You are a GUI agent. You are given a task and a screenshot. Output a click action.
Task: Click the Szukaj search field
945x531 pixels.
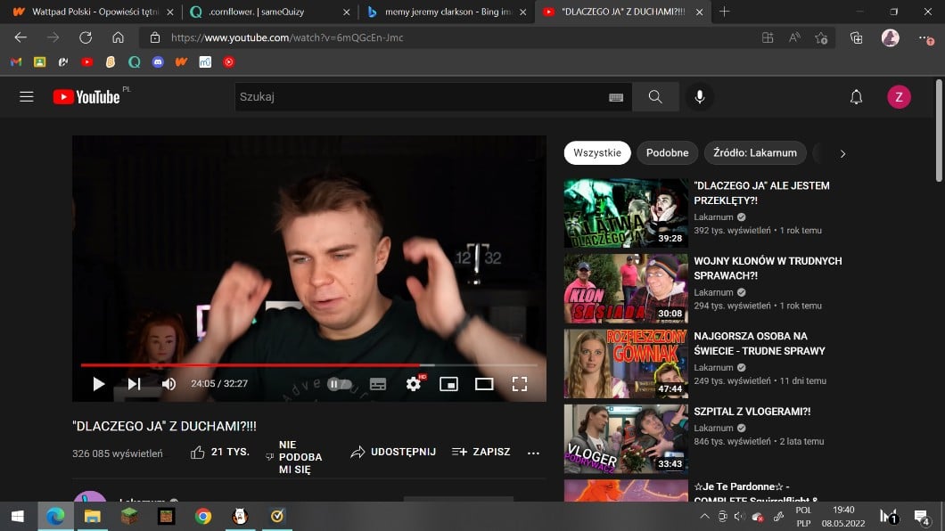coord(419,97)
